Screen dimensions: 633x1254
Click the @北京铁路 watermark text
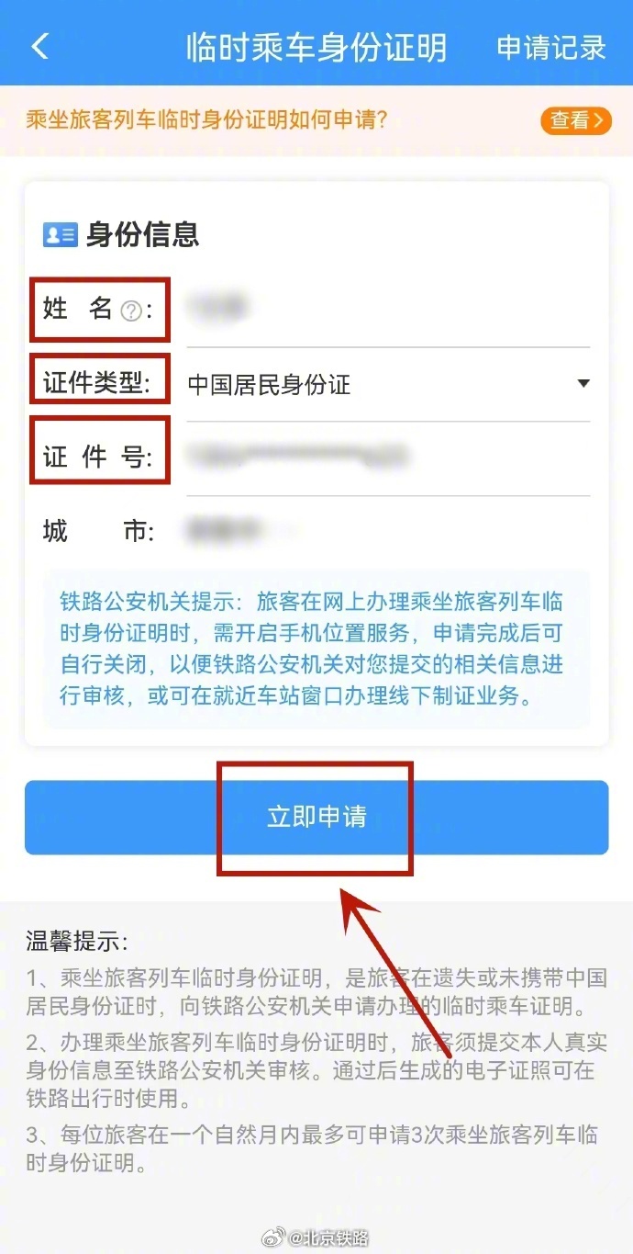[x=328, y=1238]
